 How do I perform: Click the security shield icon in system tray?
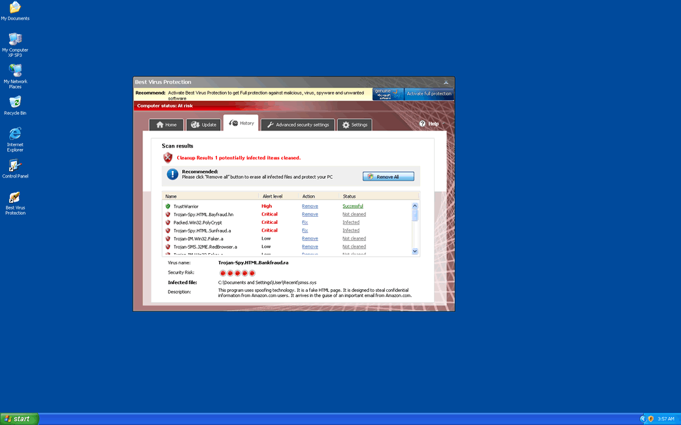click(650, 418)
